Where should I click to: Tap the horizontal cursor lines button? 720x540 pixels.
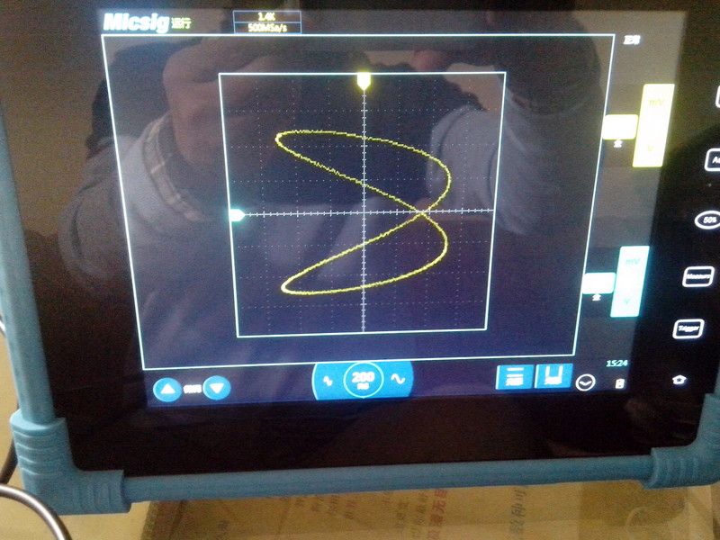pos(514,377)
